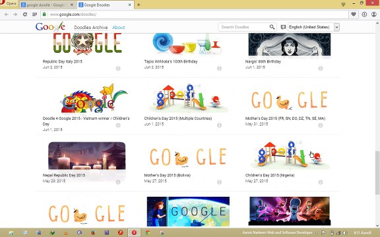Open Children's Day 2015 (Nigeria) doodle image

[290, 155]
